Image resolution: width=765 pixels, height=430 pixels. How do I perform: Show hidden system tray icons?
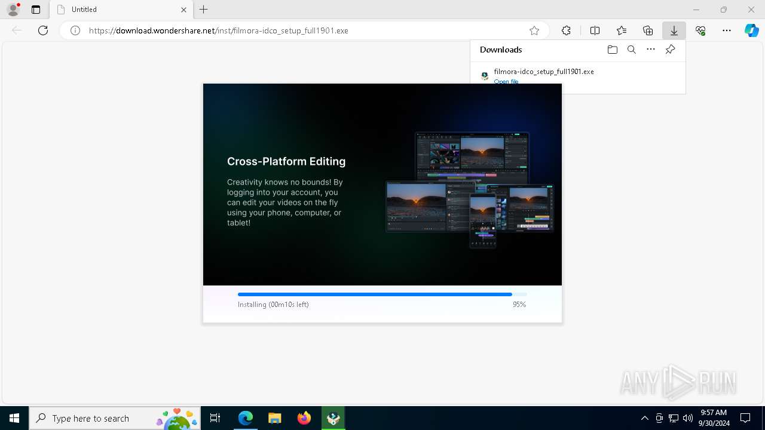pos(644,418)
